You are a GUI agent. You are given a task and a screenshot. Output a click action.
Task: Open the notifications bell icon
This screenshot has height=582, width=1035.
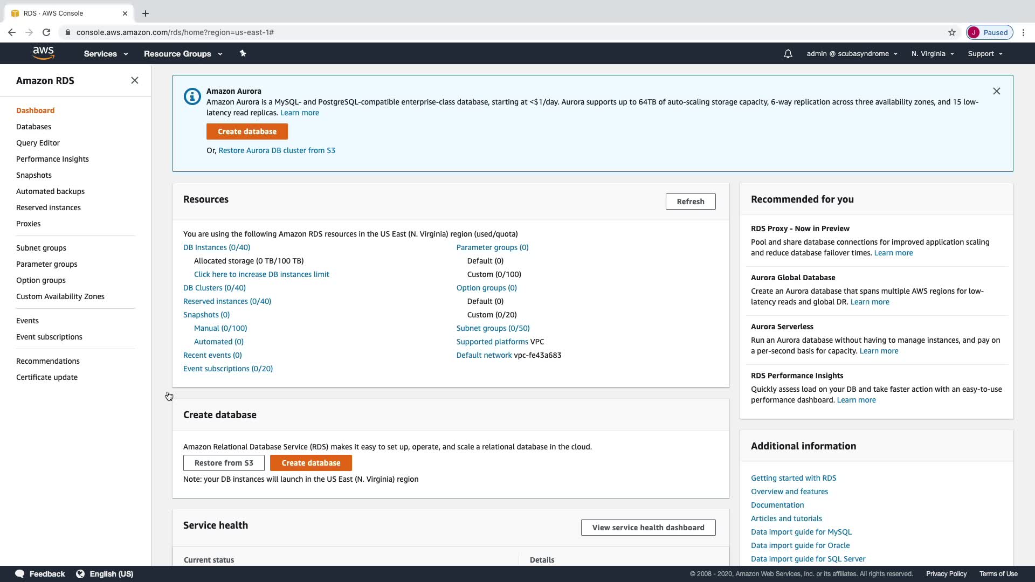[788, 54]
